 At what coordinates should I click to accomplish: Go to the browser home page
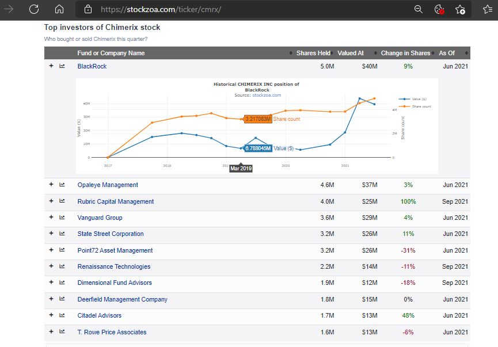59,9
